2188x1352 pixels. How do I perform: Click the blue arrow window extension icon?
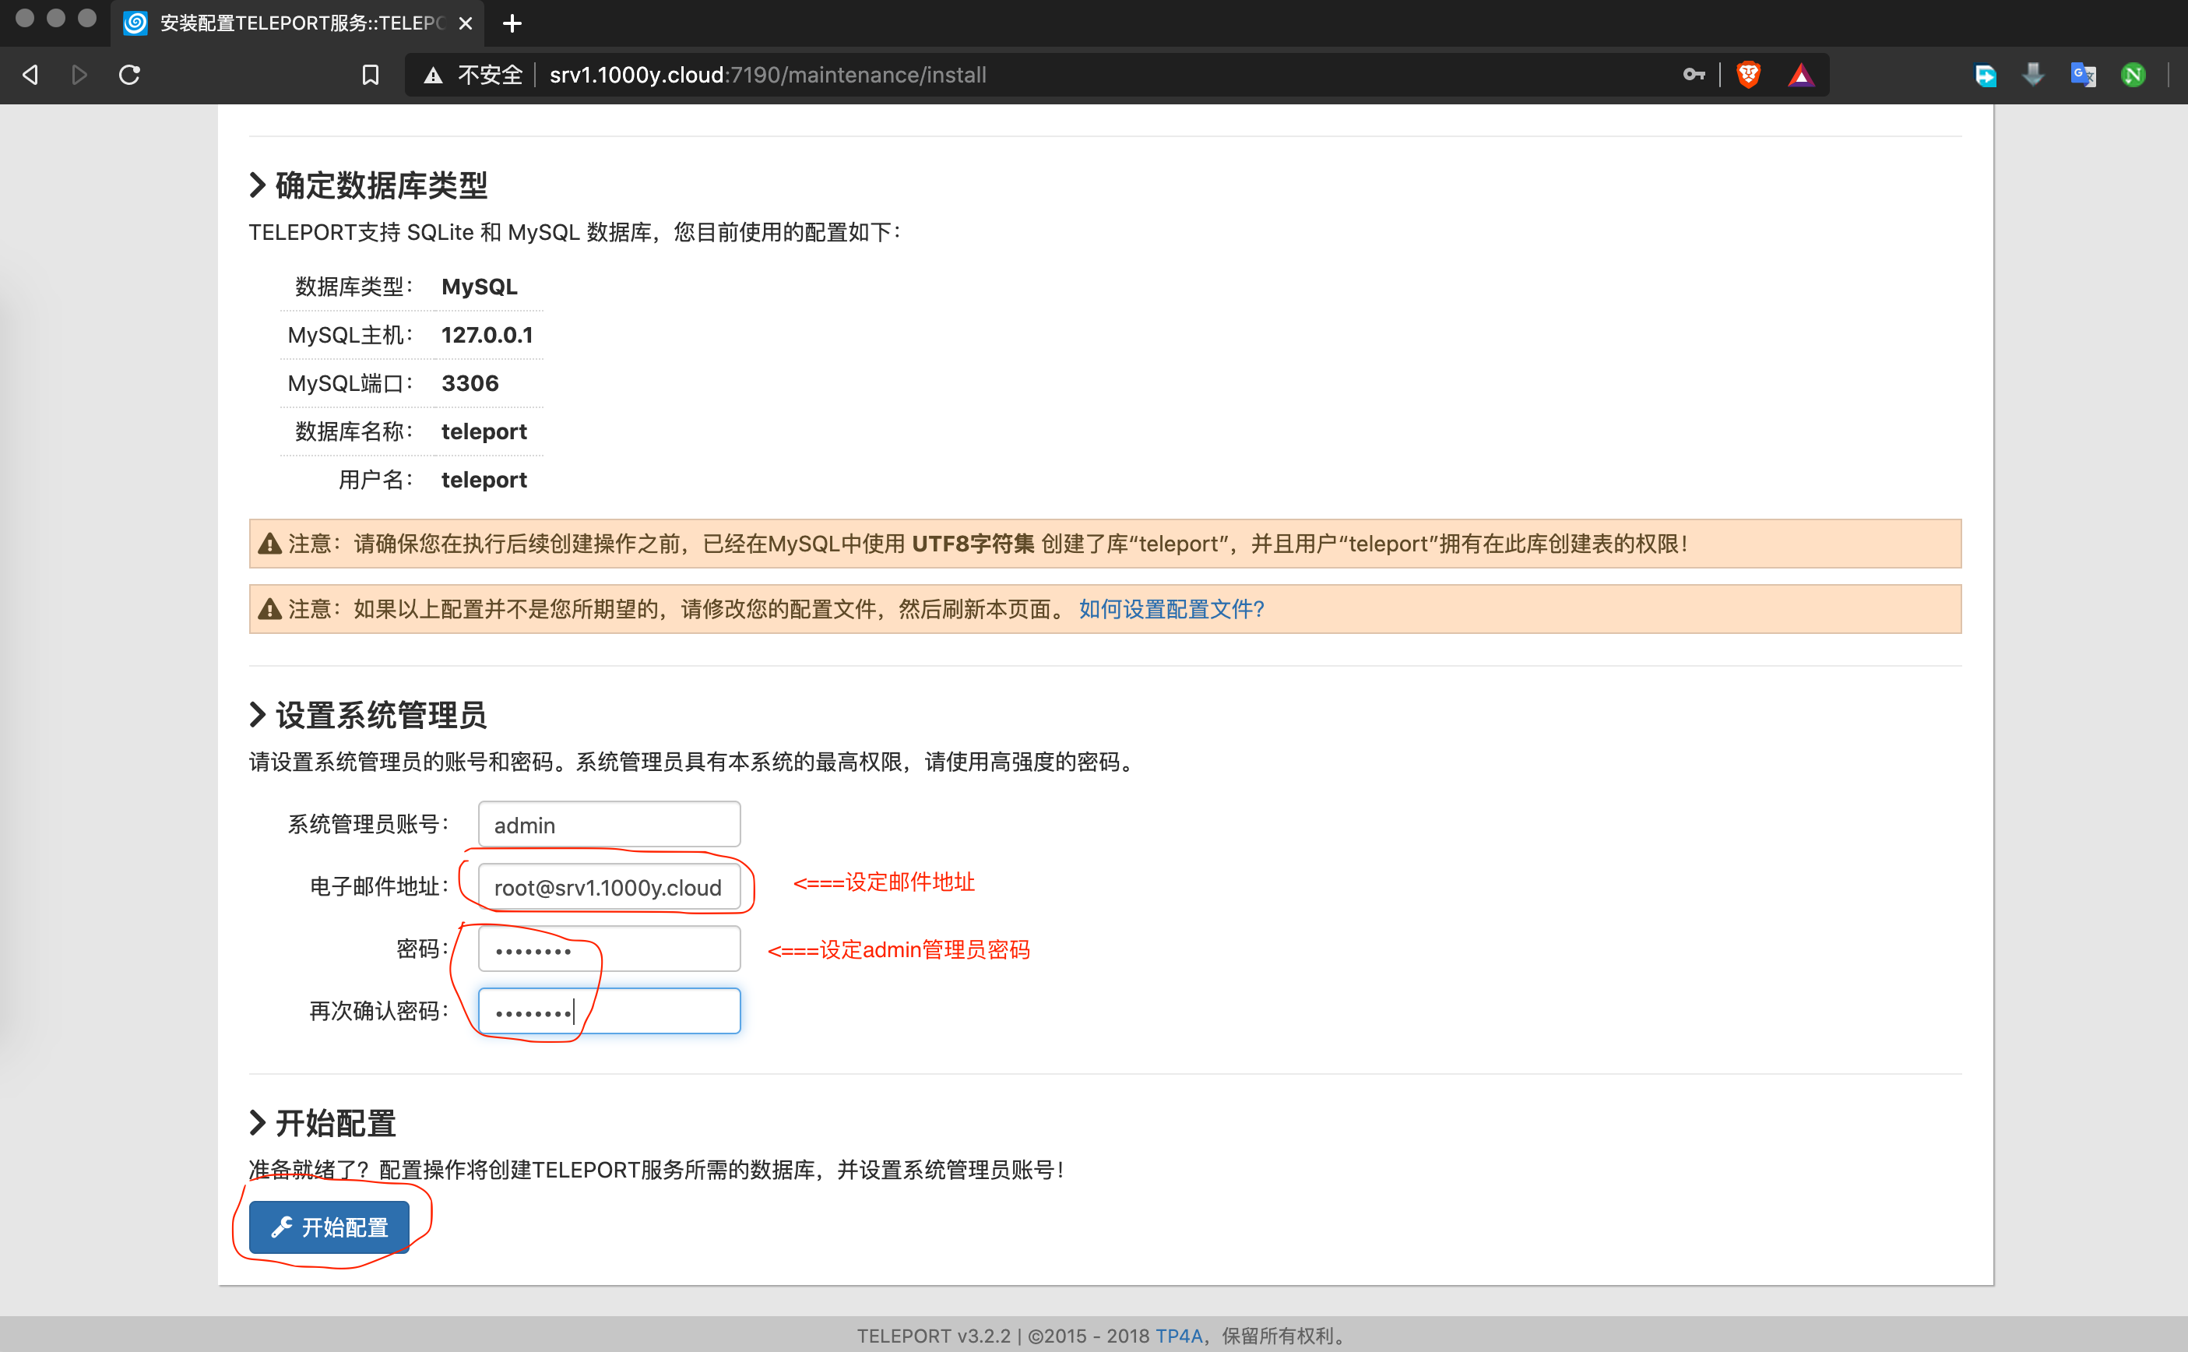pos(1985,75)
